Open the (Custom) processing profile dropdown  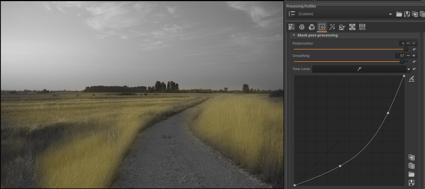(345, 14)
